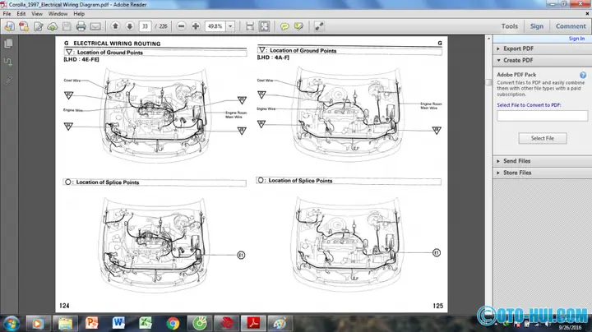This screenshot has height=332, width=592.
Task: Open Paint from taskbar
Action: click(280, 323)
